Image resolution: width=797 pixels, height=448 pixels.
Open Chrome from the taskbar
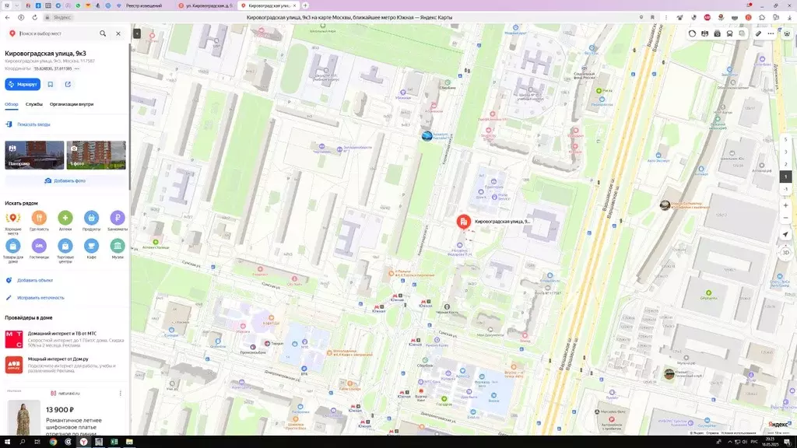point(53,442)
